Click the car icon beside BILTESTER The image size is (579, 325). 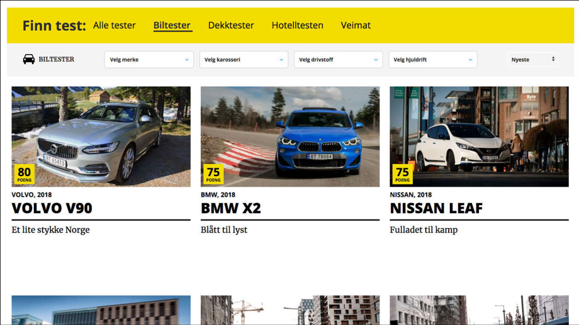click(x=29, y=59)
